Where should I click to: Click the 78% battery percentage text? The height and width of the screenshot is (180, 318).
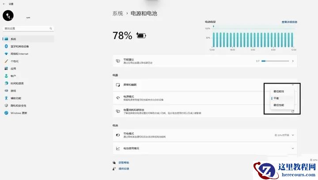pos(122,35)
